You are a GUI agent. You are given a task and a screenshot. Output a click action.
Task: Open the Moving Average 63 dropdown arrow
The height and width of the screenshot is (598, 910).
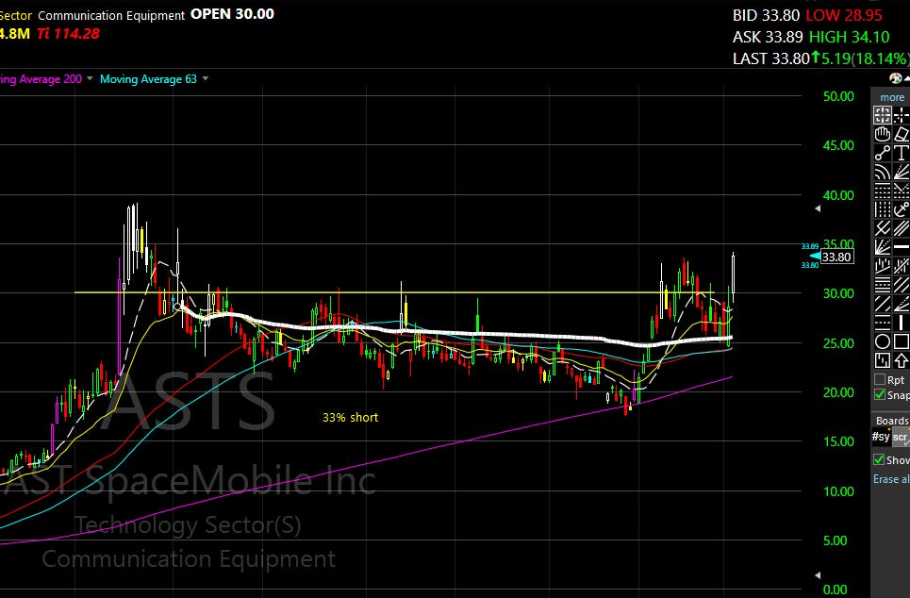[205, 79]
